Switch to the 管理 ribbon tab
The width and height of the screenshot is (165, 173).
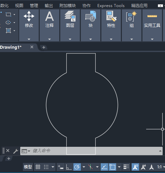pyautogui.click(x=34, y=6)
